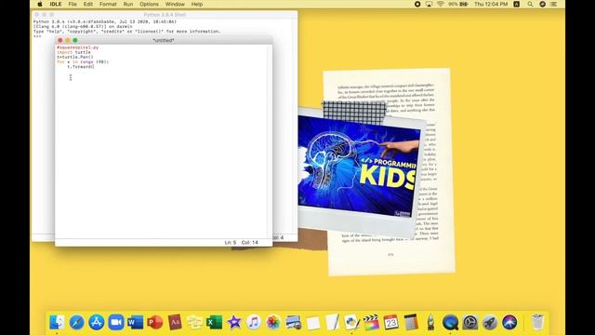
Task: Click the input source A icon
Action: [517, 4]
